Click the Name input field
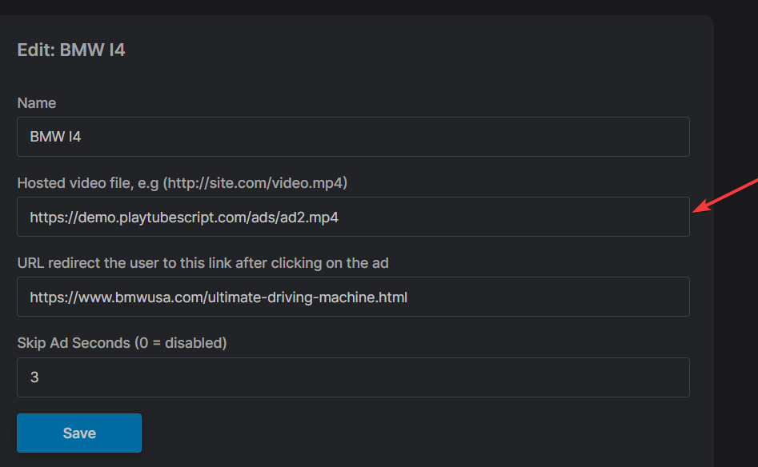Viewport: 758px width, 467px height. 352,137
